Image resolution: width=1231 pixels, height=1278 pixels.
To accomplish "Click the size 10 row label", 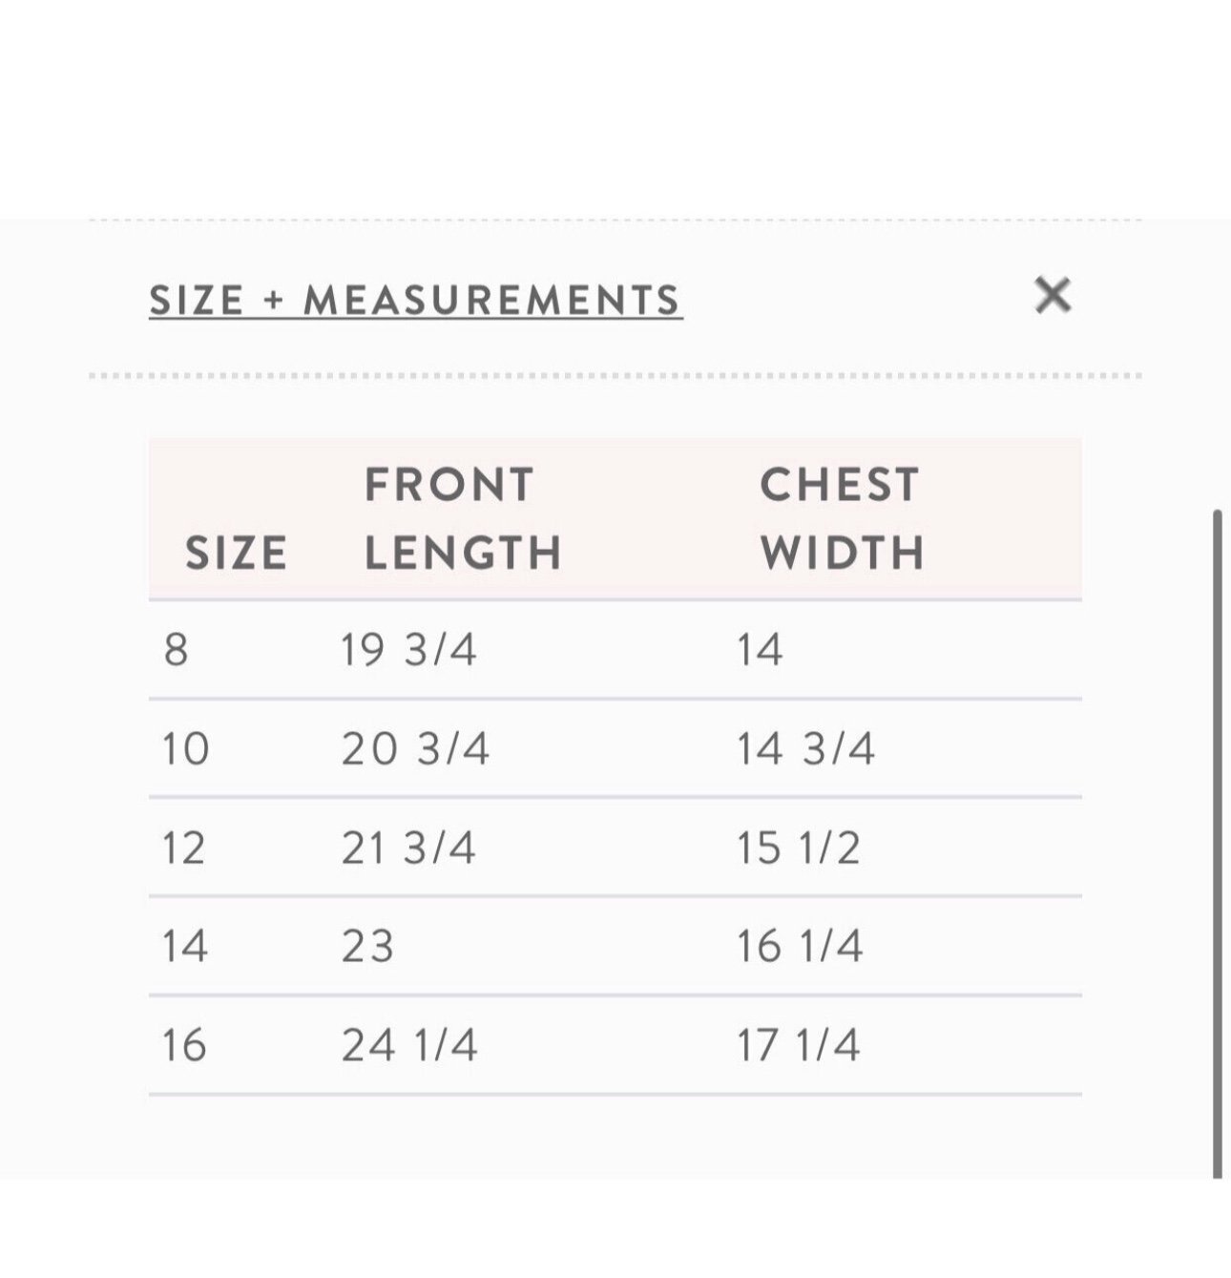I will tap(185, 748).
